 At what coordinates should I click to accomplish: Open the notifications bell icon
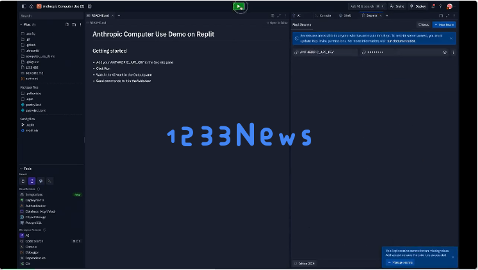click(433, 6)
